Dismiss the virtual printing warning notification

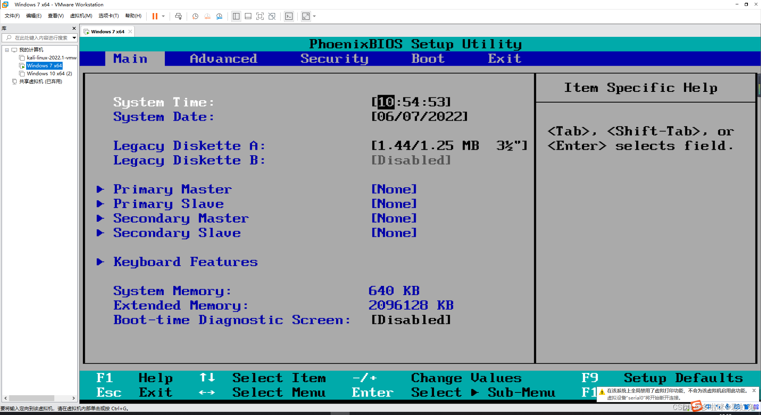(x=754, y=390)
